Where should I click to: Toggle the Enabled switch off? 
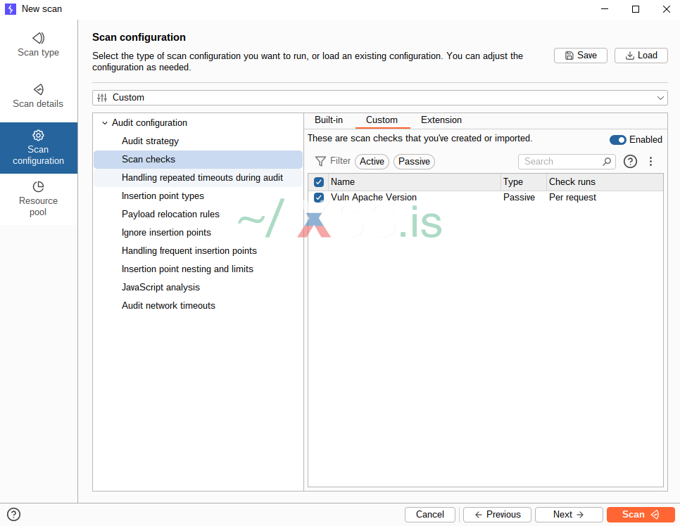[x=617, y=140]
